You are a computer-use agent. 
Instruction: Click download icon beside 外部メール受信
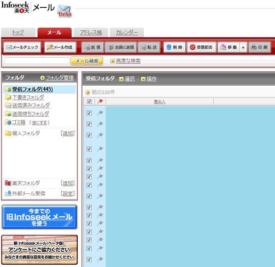8,194
